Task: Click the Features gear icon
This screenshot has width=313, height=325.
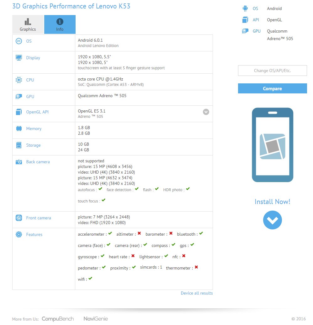Action: pos(19,234)
